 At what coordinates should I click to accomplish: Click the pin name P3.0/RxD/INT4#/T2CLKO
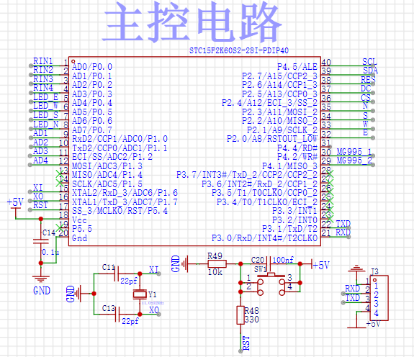point(264,238)
